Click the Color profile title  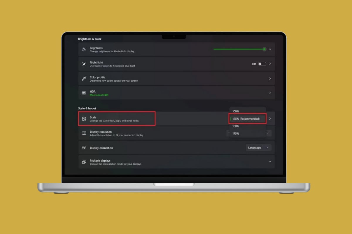click(x=97, y=77)
